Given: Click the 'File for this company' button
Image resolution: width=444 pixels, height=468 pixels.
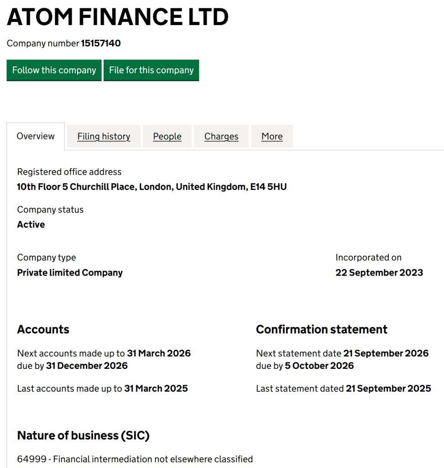Looking at the screenshot, I should click(x=151, y=70).
